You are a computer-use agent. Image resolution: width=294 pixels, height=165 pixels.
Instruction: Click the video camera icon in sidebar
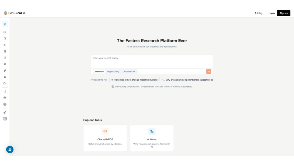(x=5, y=84)
